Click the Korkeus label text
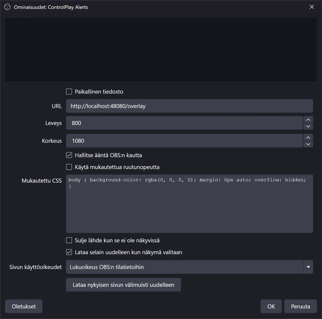The image size is (322, 319). (x=52, y=141)
